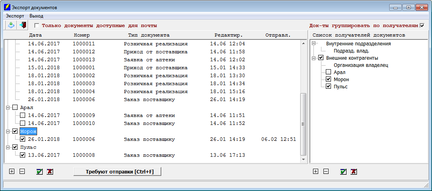Select the Морон group row in documents list
The width and height of the screenshot is (432, 191).
[x=28, y=131]
